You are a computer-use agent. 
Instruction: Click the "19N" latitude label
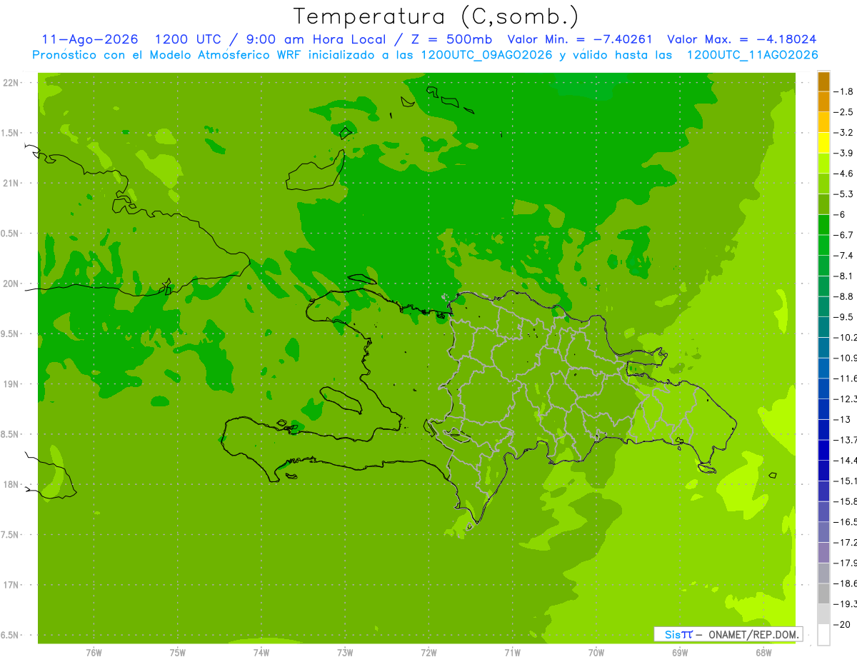11,384
